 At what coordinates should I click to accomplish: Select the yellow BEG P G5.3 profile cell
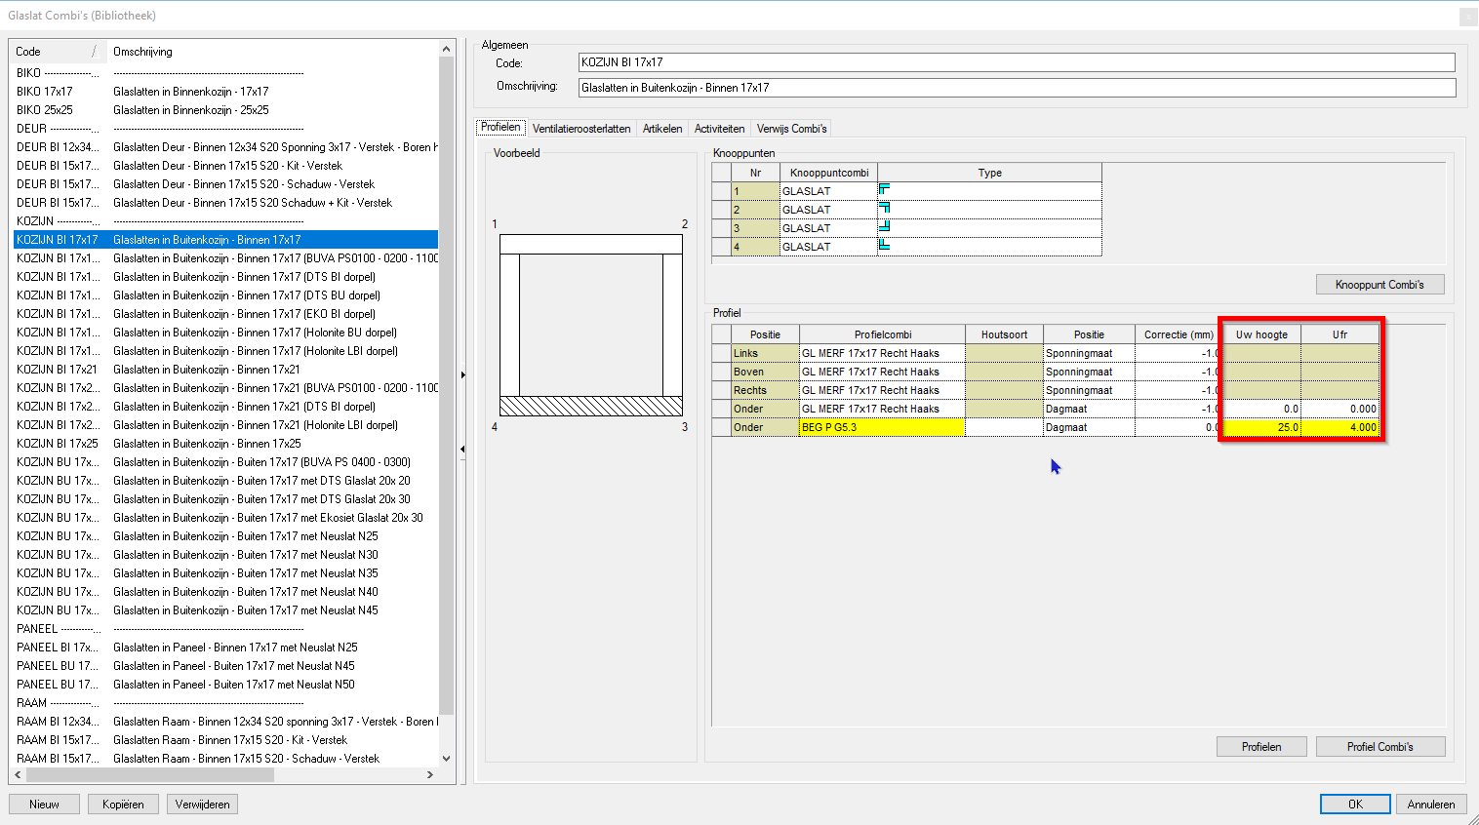879,426
